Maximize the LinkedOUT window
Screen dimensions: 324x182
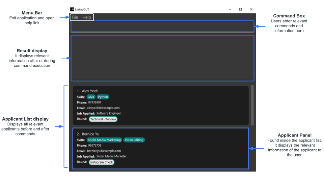tap(240, 9)
